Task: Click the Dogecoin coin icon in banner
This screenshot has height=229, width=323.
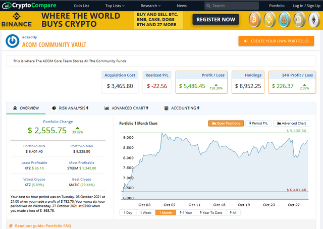Action: [x=299, y=20]
